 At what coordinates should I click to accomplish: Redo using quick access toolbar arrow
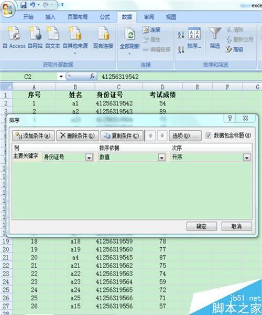pyautogui.click(x=46, y=5)
